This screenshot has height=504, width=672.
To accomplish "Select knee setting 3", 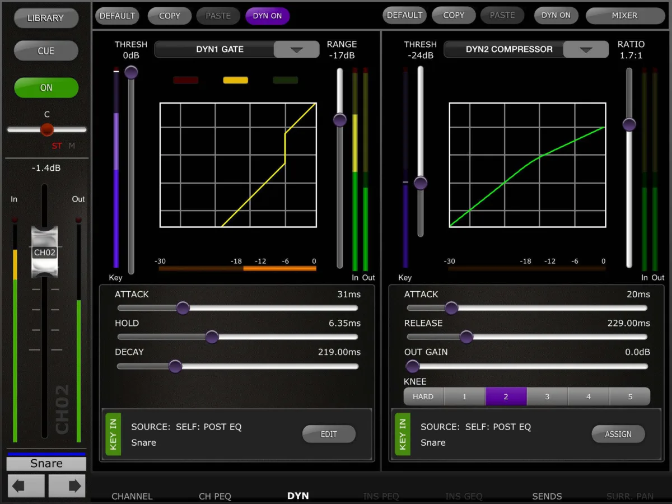I will 547,396.
